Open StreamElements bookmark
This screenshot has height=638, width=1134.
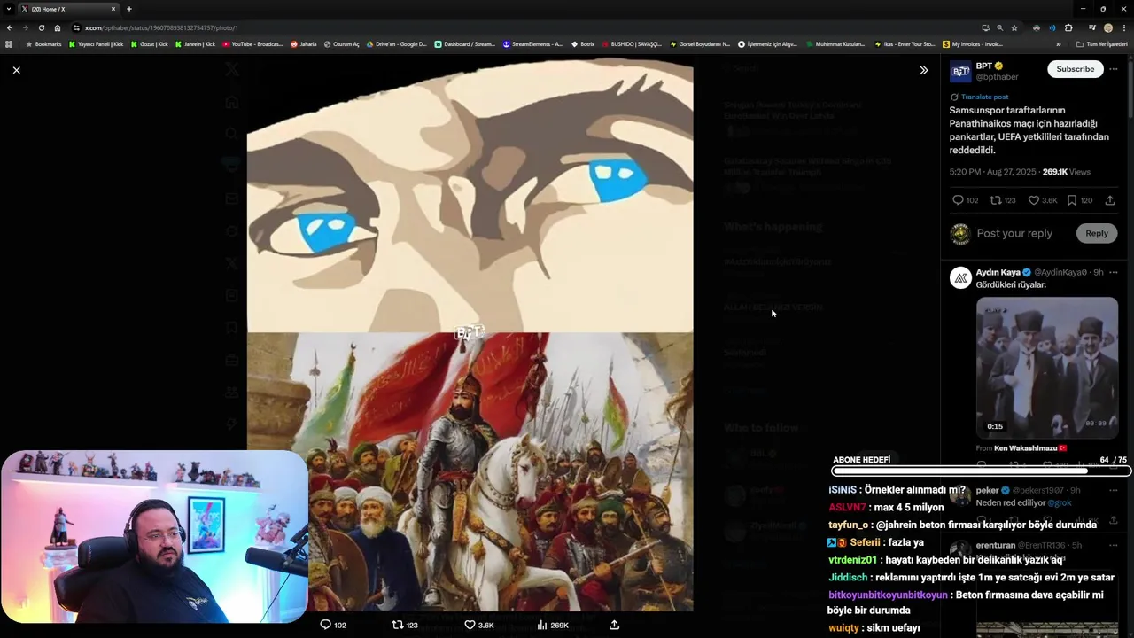point(532,43)
